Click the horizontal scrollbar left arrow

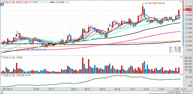pos(1,92)
